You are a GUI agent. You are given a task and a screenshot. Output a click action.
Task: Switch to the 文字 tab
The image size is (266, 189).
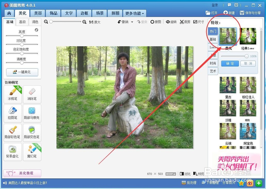[x=69, y=13]
